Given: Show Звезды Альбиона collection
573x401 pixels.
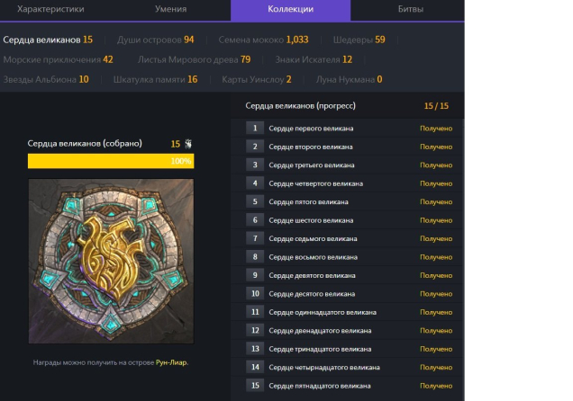Looking at the screenshot, I should (x=46, y=79).
